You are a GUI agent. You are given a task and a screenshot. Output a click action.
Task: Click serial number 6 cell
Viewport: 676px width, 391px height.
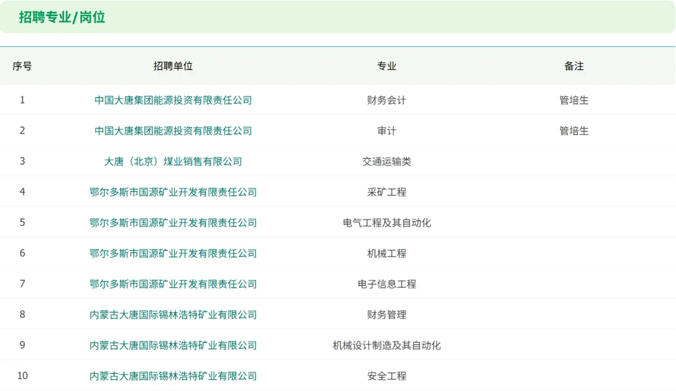click(x=23, y=253)
